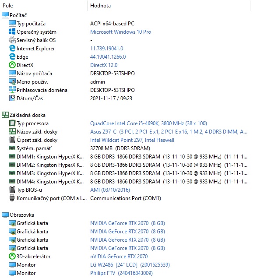The width and height of the screenshot is (257, 278).
Task: Click the Prihlasovacia doména network icon
Action: coord(12,90)
